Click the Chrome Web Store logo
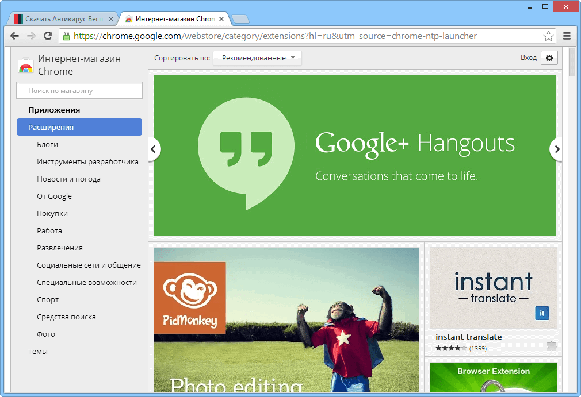Screen dimensions: 581x397 coord(25,65)
